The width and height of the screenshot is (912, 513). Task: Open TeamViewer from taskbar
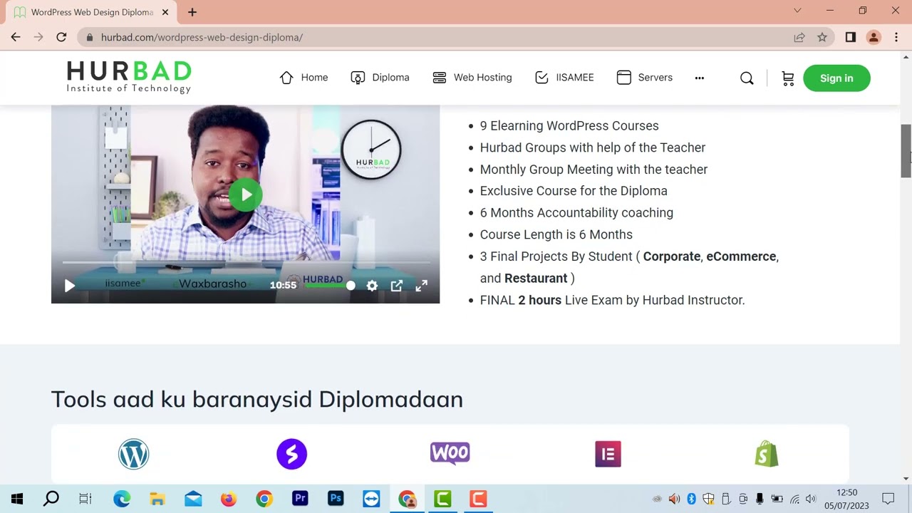click(371, 499)
